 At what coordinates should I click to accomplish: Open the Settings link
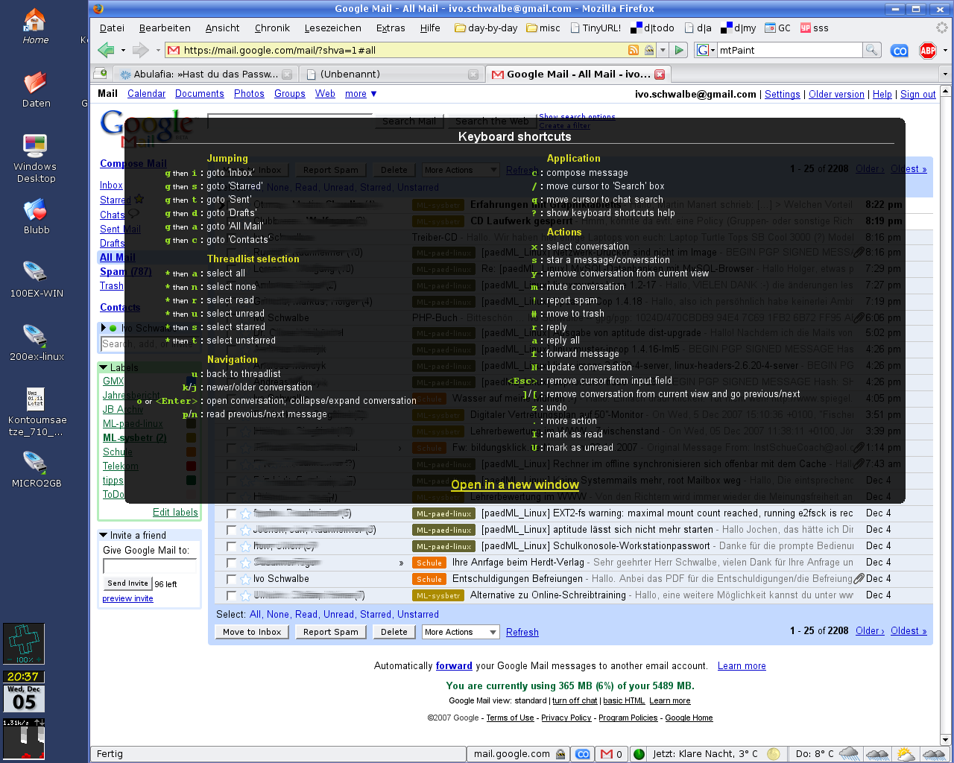782,95
